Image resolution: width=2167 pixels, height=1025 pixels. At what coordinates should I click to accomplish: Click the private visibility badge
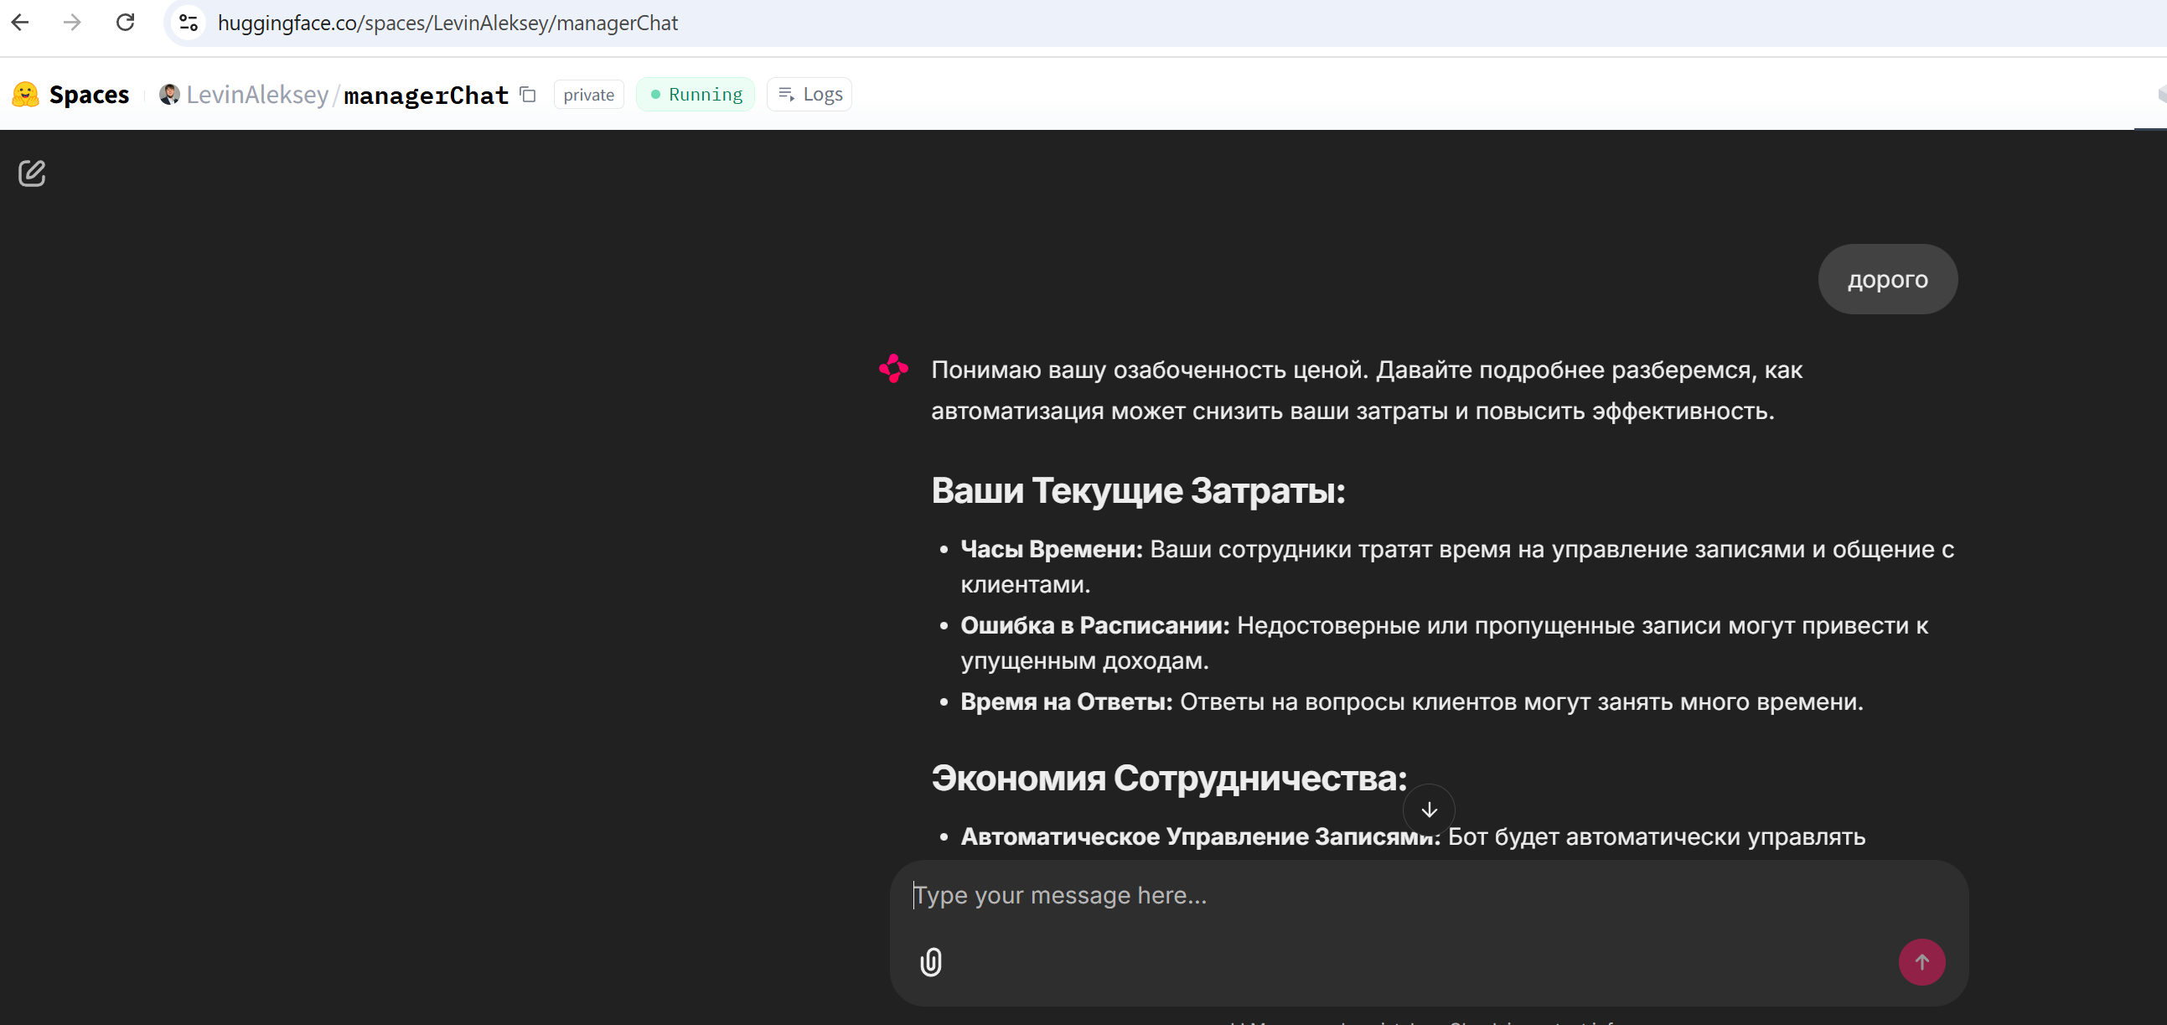(x=588, y=94)
